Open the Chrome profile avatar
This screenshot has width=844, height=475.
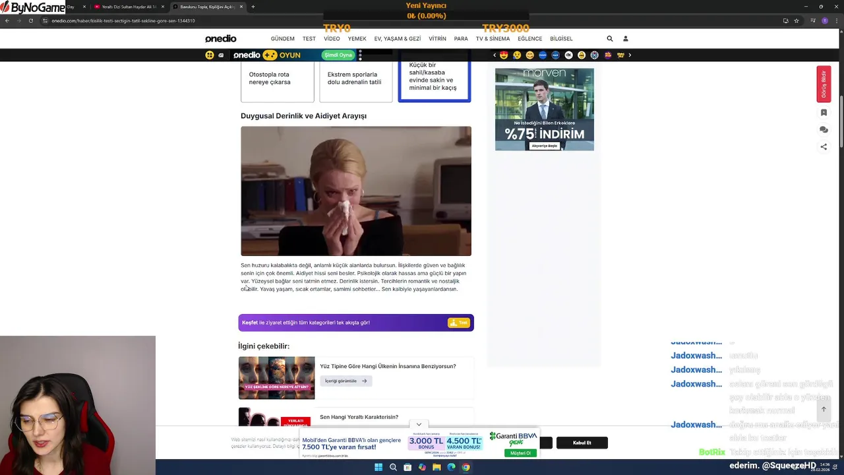[824, 20]
